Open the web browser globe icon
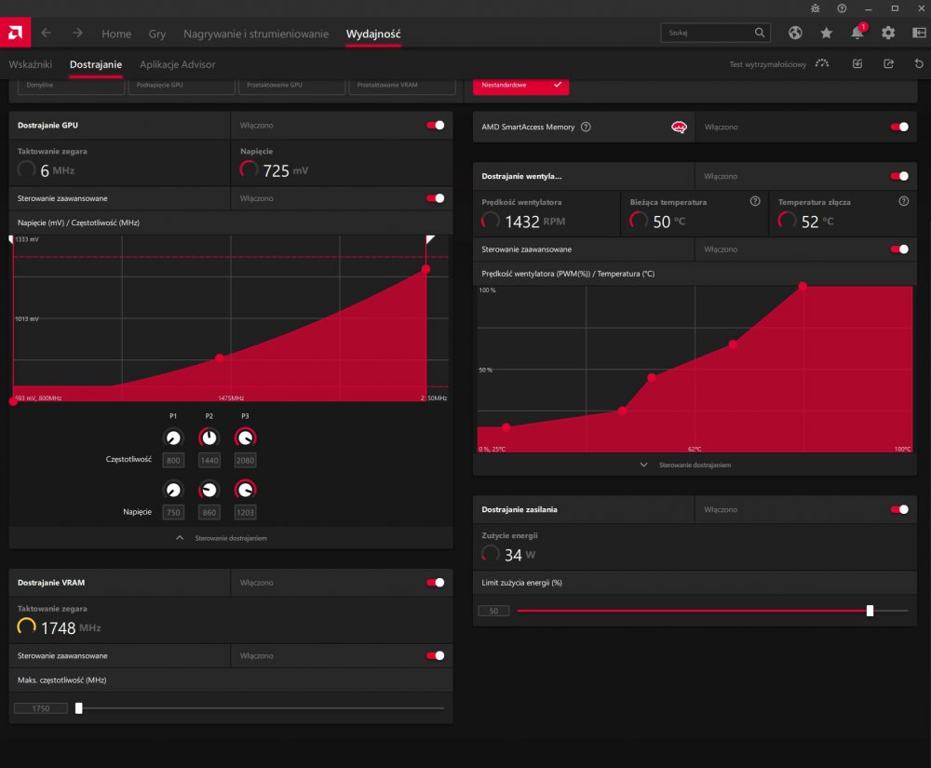Image resolution: width=931 pixels, height=768 pixels. click(x=795, y=33)
